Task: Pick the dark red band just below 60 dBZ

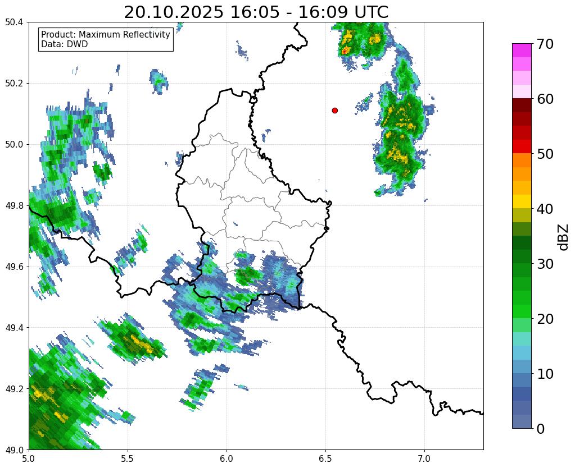Action: click(x=522, y=105)
